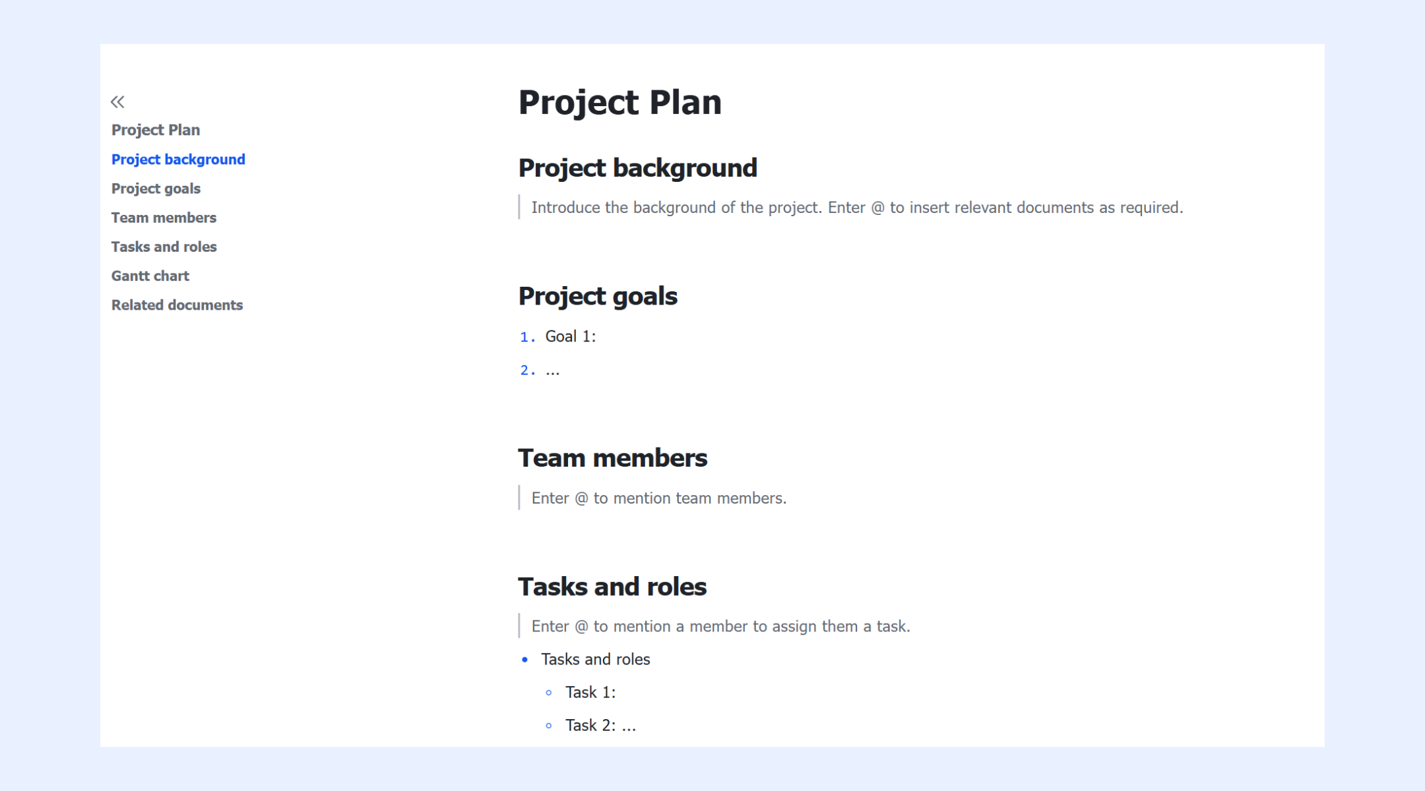Click the Project background heading
This screenshot has height=791, width=1425.
(637, 167)
